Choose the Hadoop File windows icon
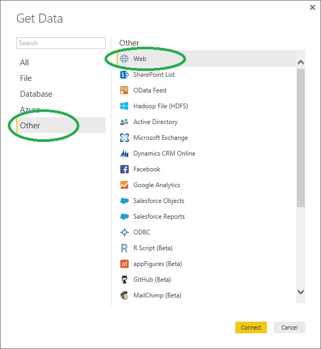Screen dimensions: 321x349 [x=125, y=106]
